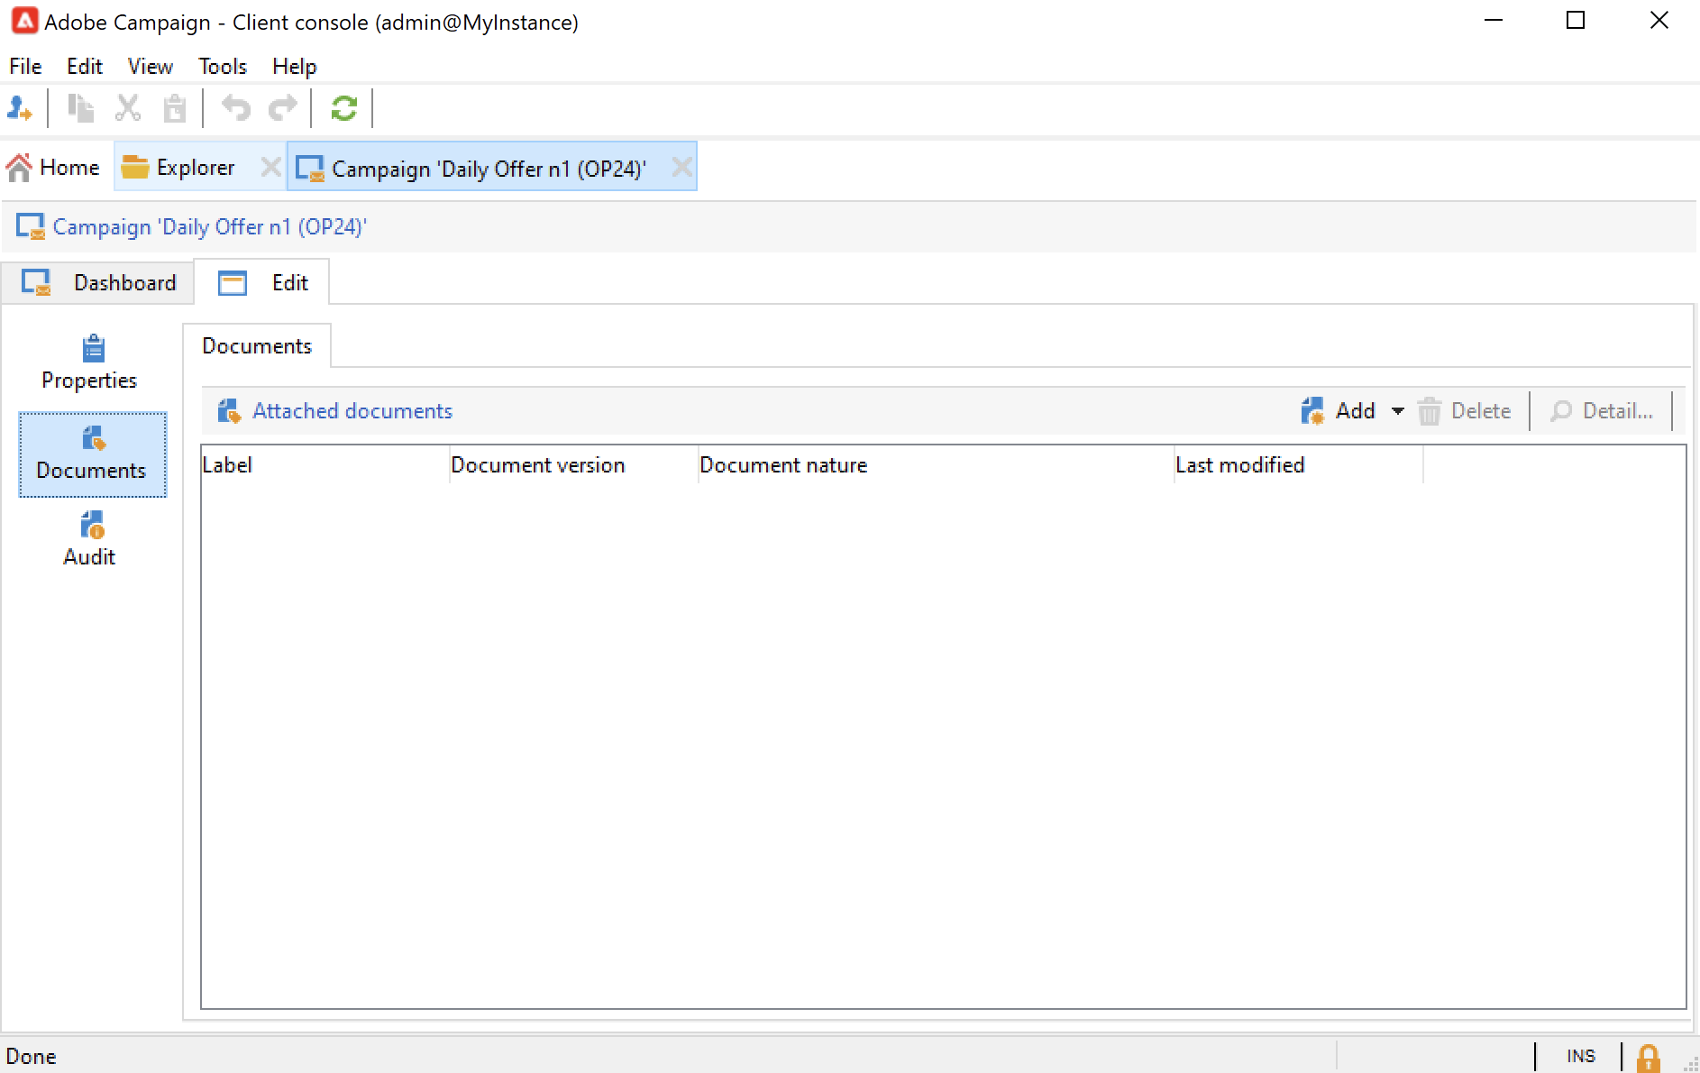
Task: Maximize the Adobe Campaign window
Action: coord(1576,21)
